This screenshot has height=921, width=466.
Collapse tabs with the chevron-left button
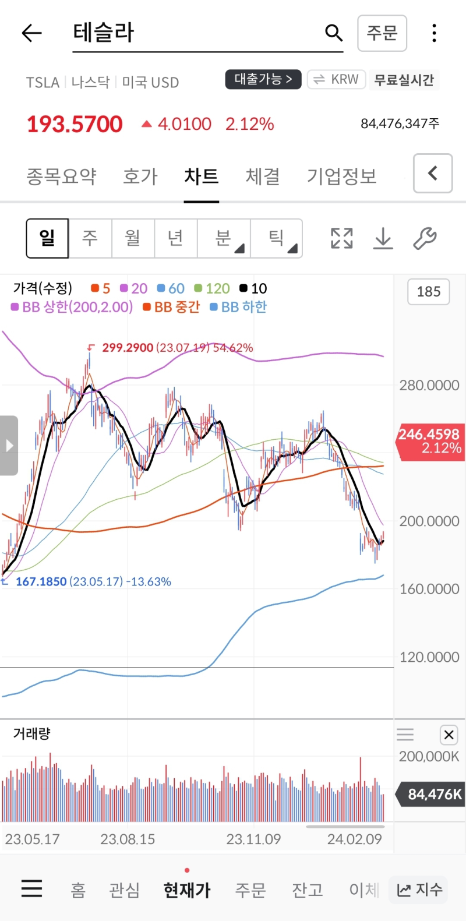tap(433, 173)
